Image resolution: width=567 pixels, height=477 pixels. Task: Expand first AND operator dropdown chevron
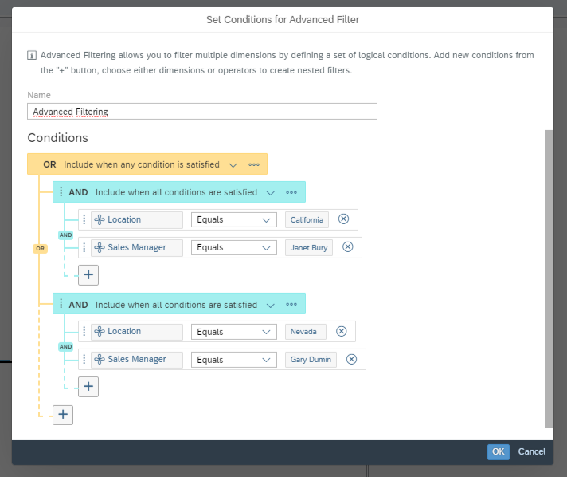(271, 193)
